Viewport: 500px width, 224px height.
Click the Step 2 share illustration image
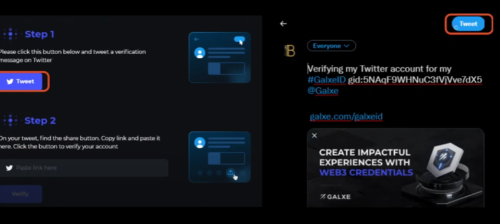[x=219, y=157]
